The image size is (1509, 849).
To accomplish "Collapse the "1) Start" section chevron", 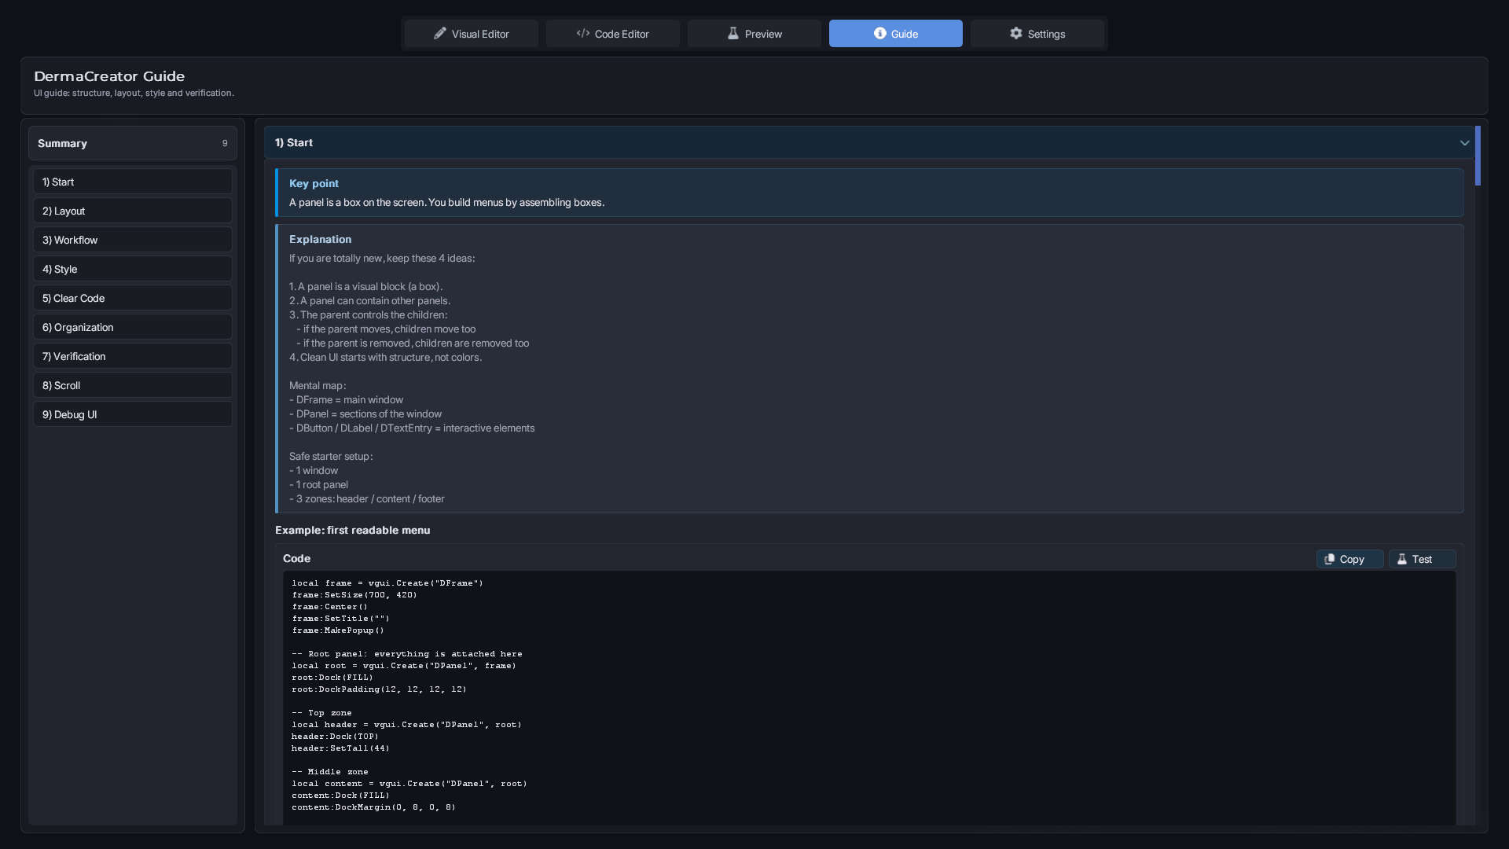I will coord(1464,143).
